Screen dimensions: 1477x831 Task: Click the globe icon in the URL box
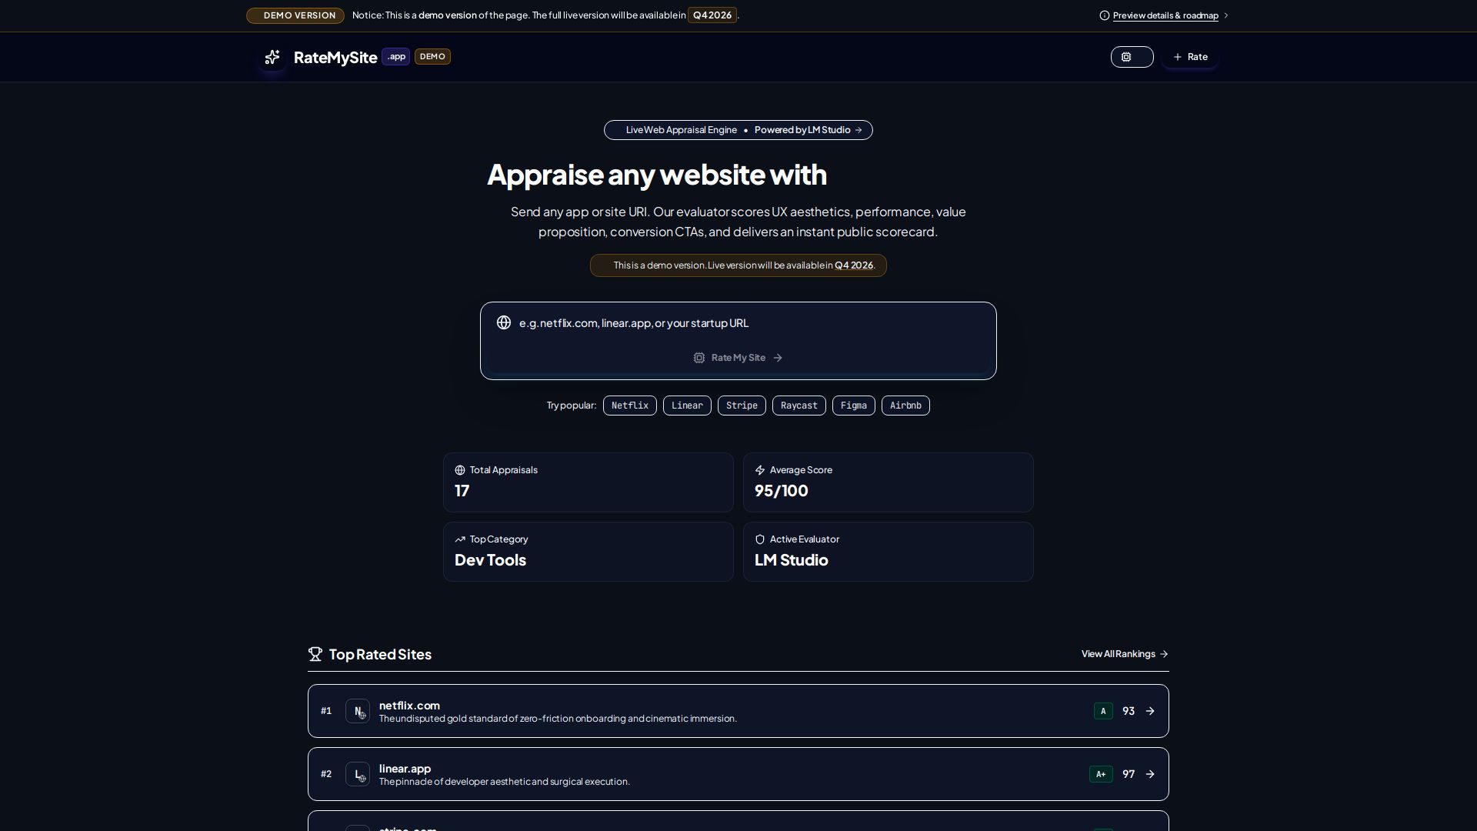pyautogui.click(x=504, y=322)
